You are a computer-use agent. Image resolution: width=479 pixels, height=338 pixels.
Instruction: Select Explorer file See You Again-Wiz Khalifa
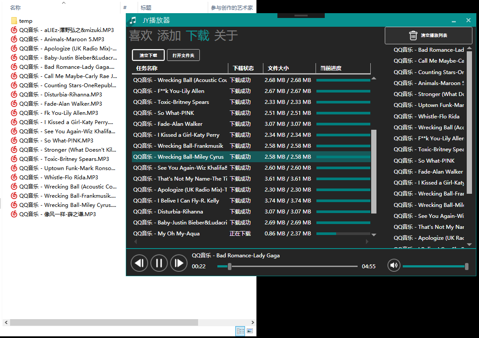coord(63,131)
